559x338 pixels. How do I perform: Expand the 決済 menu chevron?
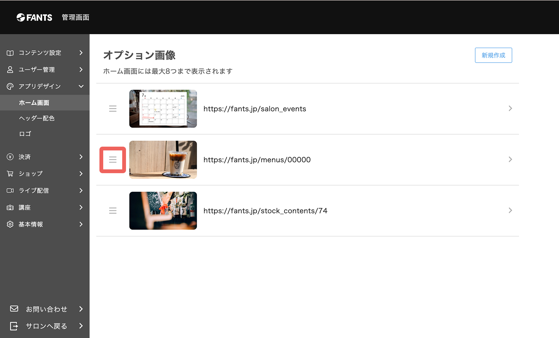pos(81,157)
